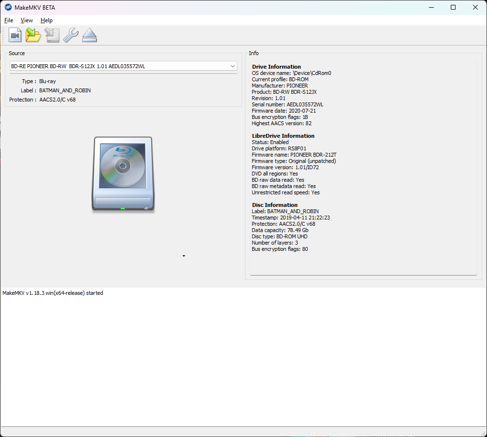Minimize the MakeMKV window
The image size is (487, 437).
click(431, 7)
